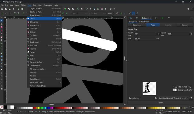Switch to the Single File tab
Viewport: 194px width, 114px height.
coord(133,22)
